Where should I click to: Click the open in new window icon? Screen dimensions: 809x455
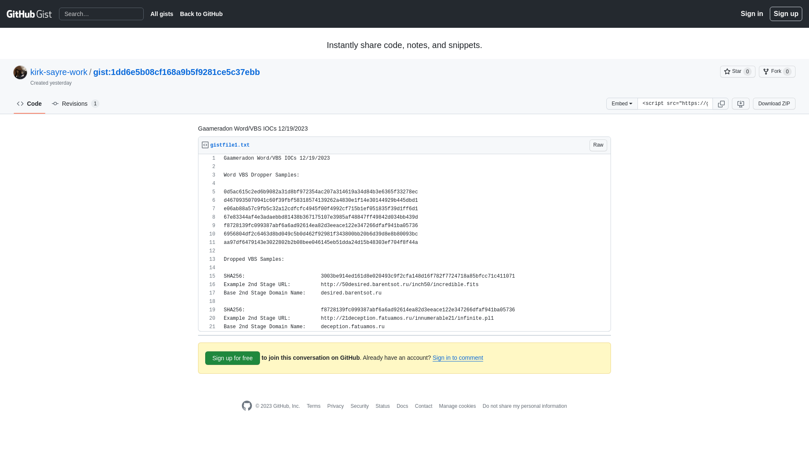pos(741,103)
